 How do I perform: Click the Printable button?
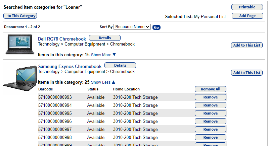pos(247,7)
